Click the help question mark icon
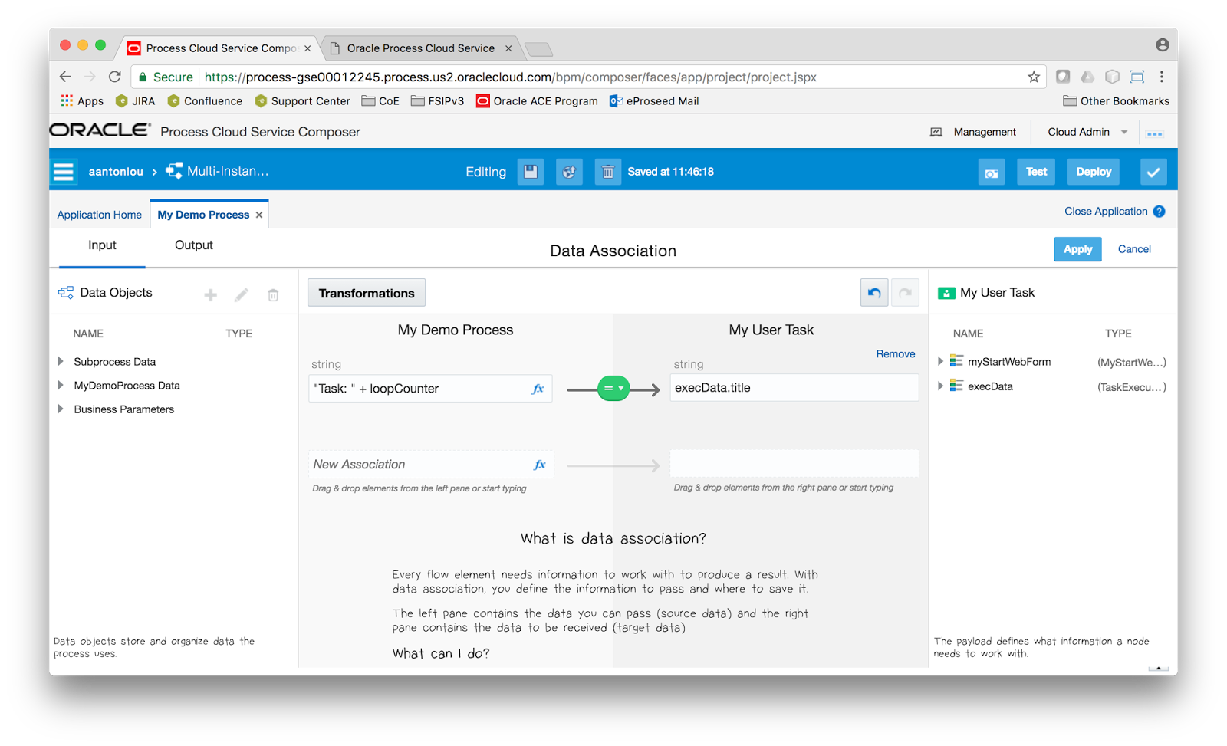 (x=1159, y=212)
